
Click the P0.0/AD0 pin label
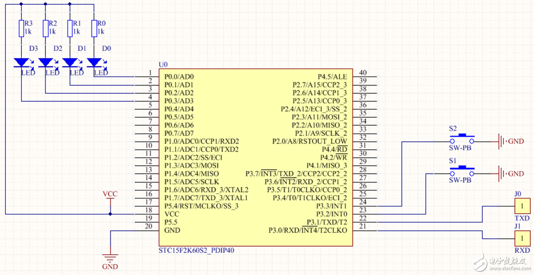click(179, 77)
